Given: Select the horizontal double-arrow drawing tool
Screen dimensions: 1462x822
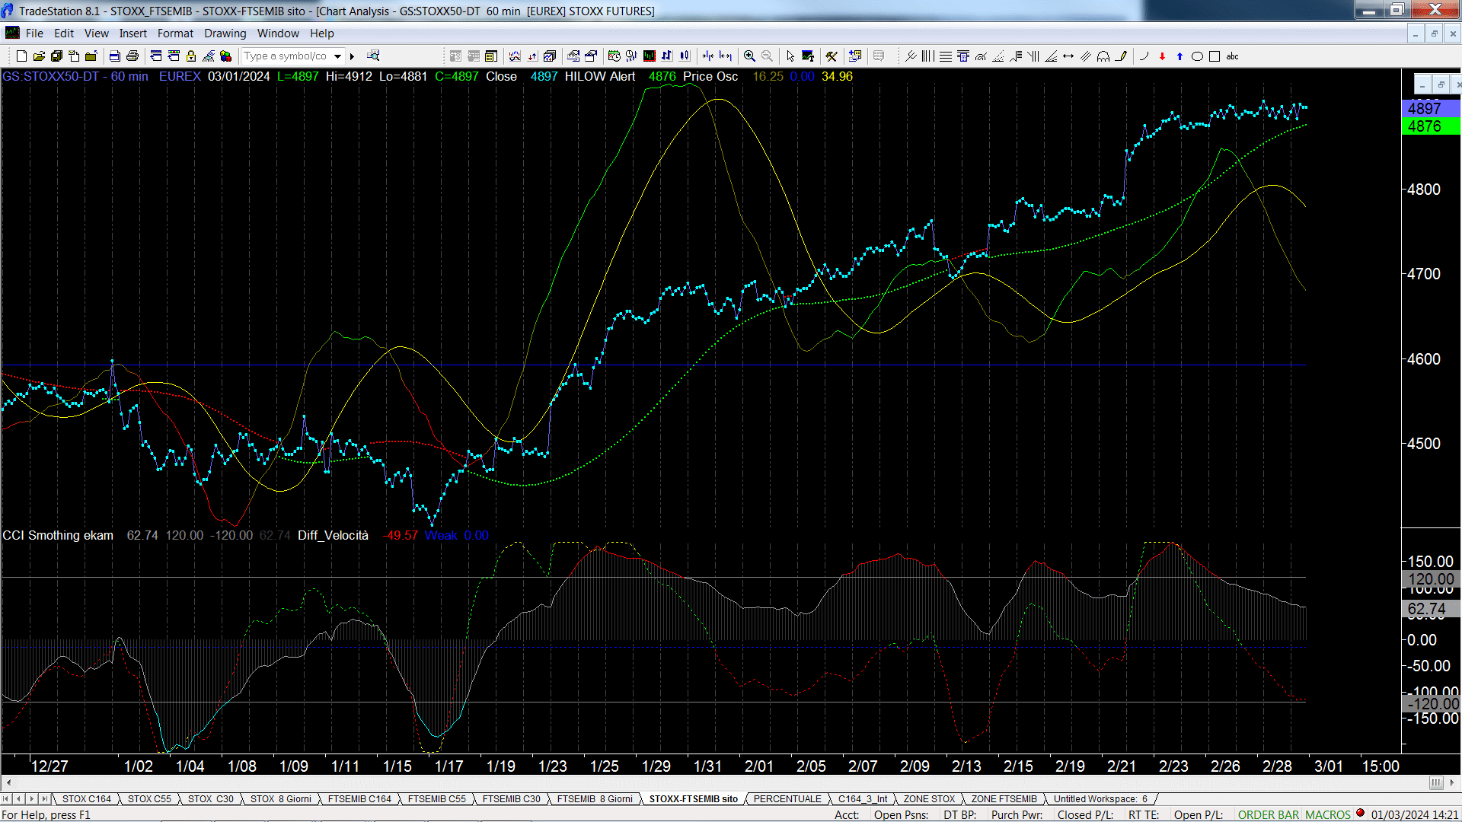Looking at the screenshot, I should click(1068, 56).
